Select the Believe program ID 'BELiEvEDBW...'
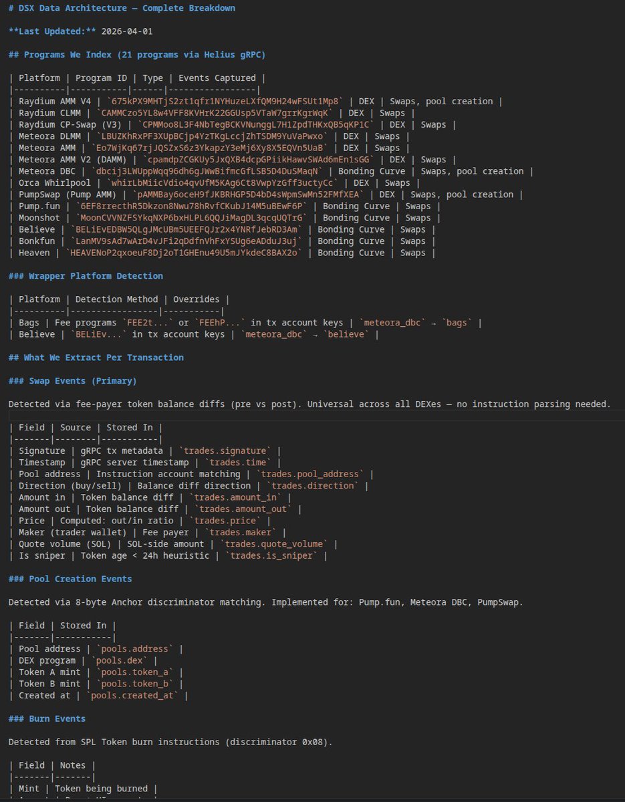The width and height of the screenshot is (625, 802). [186, 230]
